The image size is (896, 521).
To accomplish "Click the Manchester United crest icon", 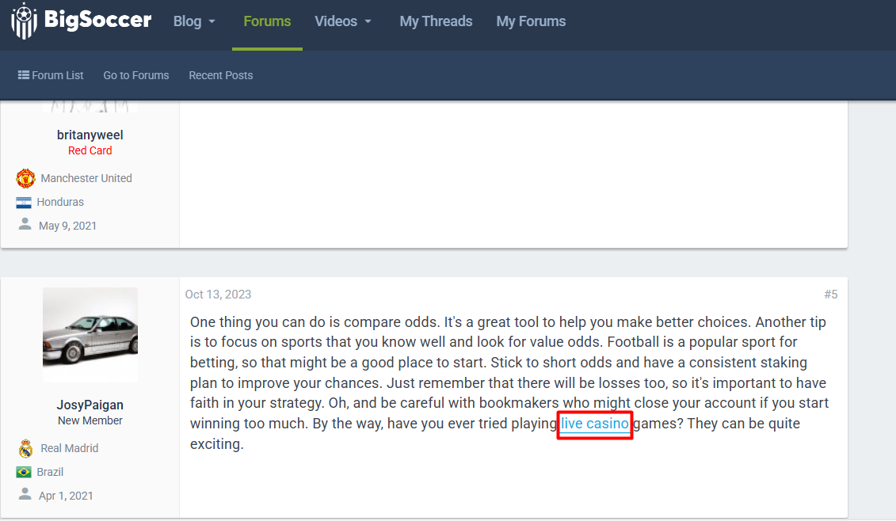I will pyautogui.click(x=25, y=178).
